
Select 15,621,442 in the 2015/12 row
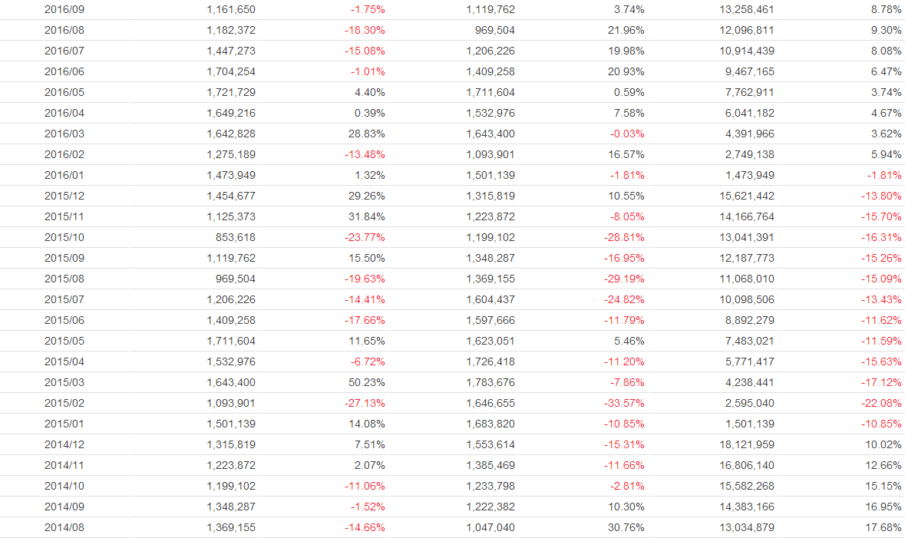745,196
